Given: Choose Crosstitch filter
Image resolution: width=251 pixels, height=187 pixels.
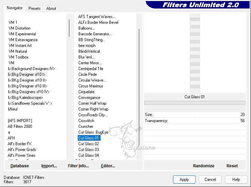Looking at the screenshot, I should (86, 121).
